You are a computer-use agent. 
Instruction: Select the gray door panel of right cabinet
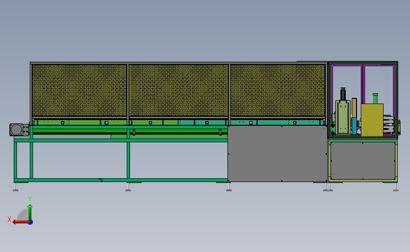(x=363, y=160)
